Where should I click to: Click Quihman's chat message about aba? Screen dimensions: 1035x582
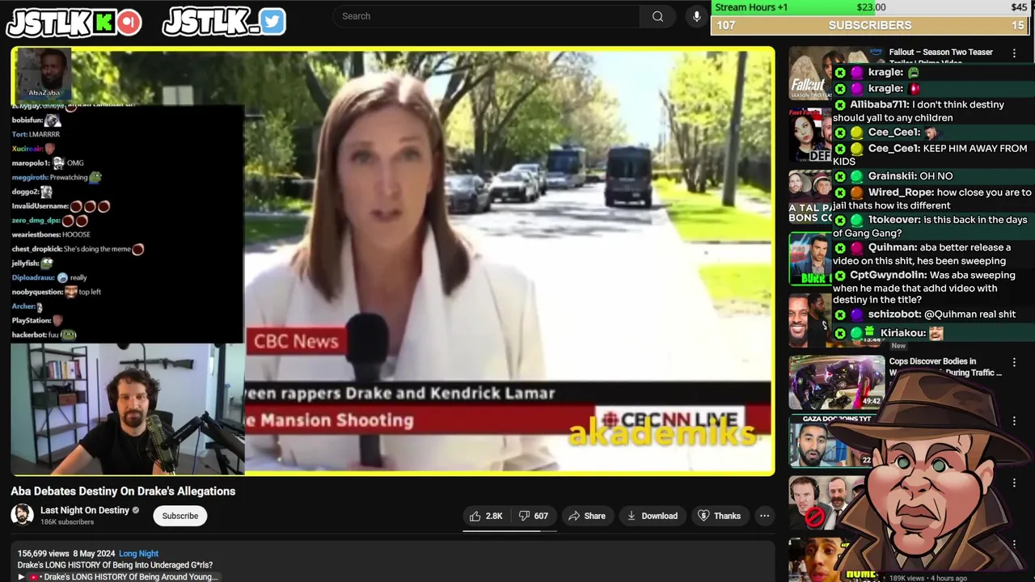tap(932, 254)
